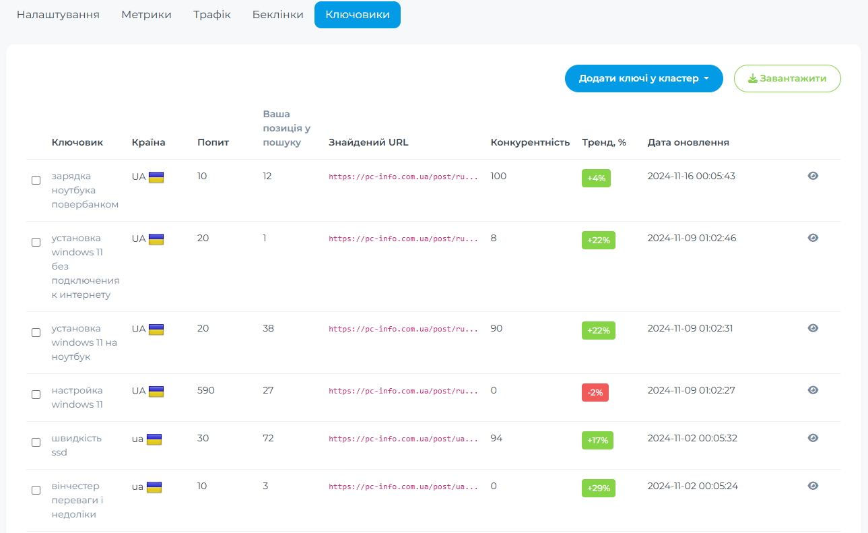The width and height of the screenshot is (868, 533).
Task: Open found URL for настройка windows 11
Action: point(403,391)
